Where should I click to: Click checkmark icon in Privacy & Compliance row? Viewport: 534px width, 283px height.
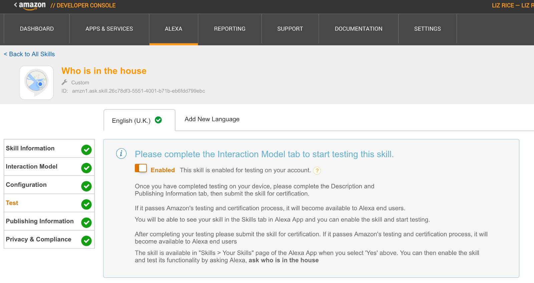[86, 241]
